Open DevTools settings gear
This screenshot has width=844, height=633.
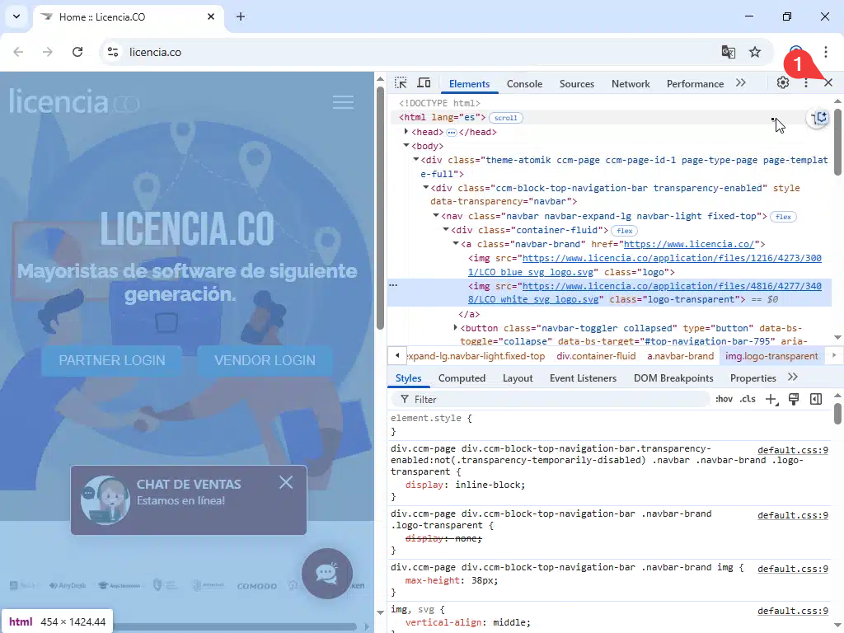point(783,83)
